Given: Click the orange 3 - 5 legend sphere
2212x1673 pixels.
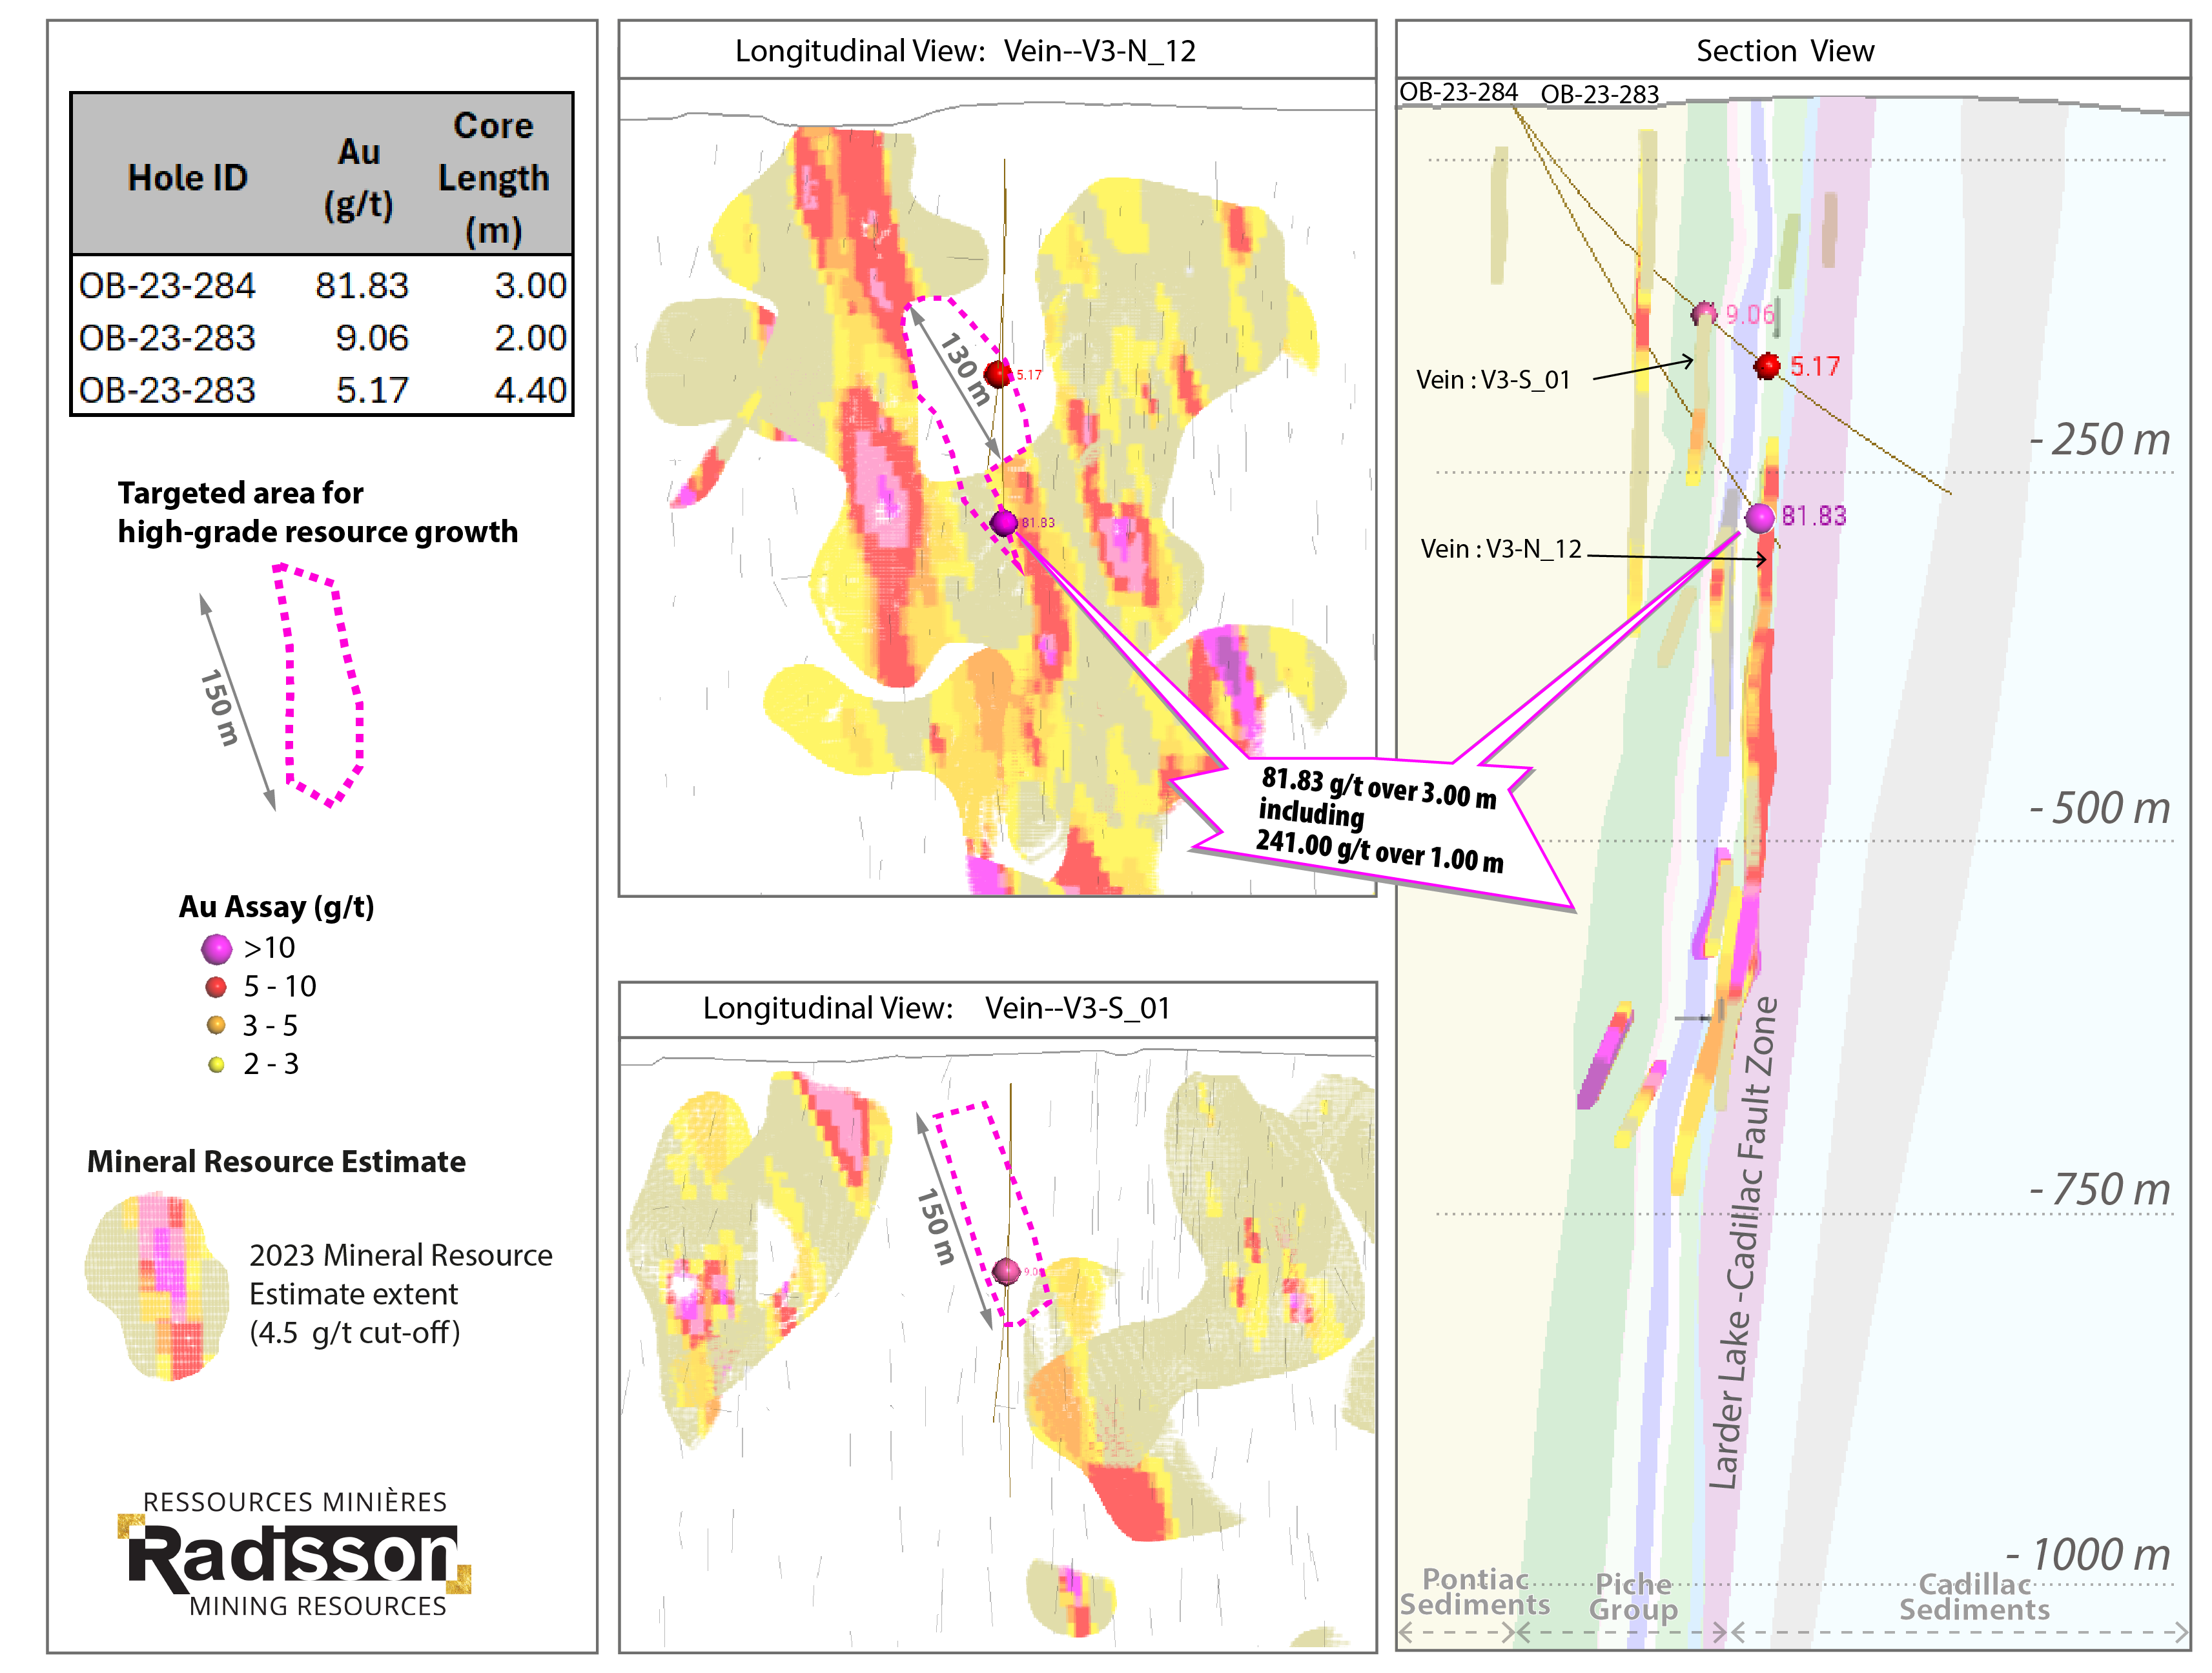Looking at the screenshot, I should tap(216, 1024).
